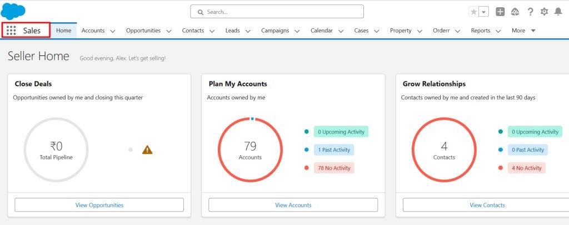Open the Opportunities tab
The height and width of the screenshot is (225, 569).
tap(143, 30)
